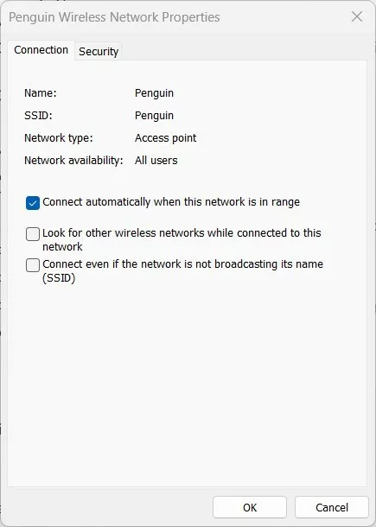The image size is (376, 527).
Task: Tick the non-broadcasting SSID connect checkbox
Action: click(x=33, y=265)
